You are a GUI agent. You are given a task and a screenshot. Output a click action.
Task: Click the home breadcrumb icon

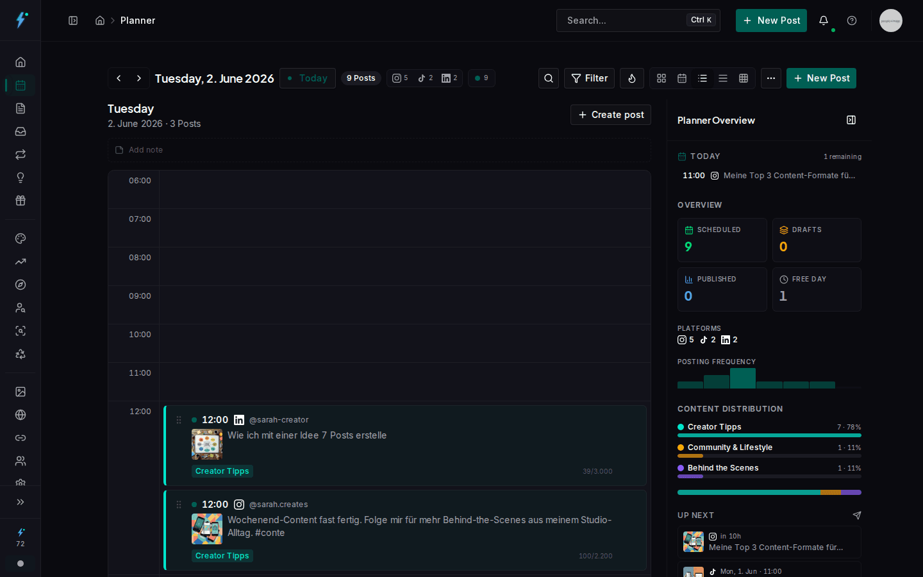click(100, 21)
